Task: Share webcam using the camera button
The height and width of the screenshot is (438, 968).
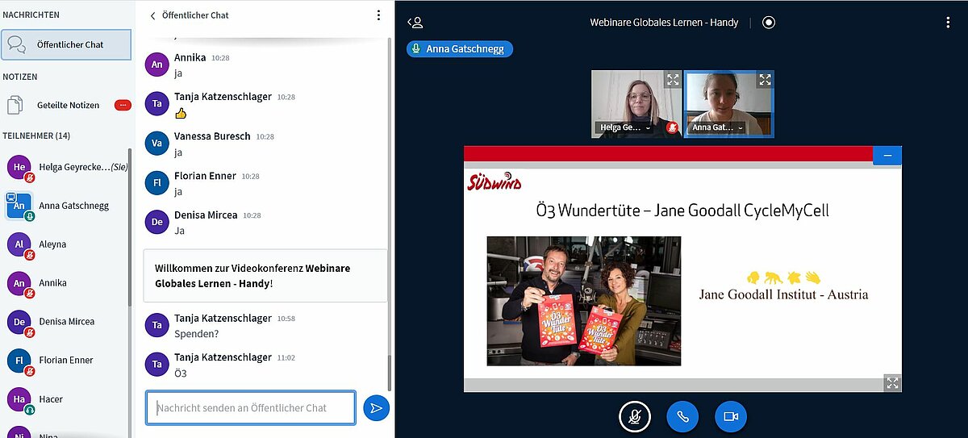Action: click(731, 416)
